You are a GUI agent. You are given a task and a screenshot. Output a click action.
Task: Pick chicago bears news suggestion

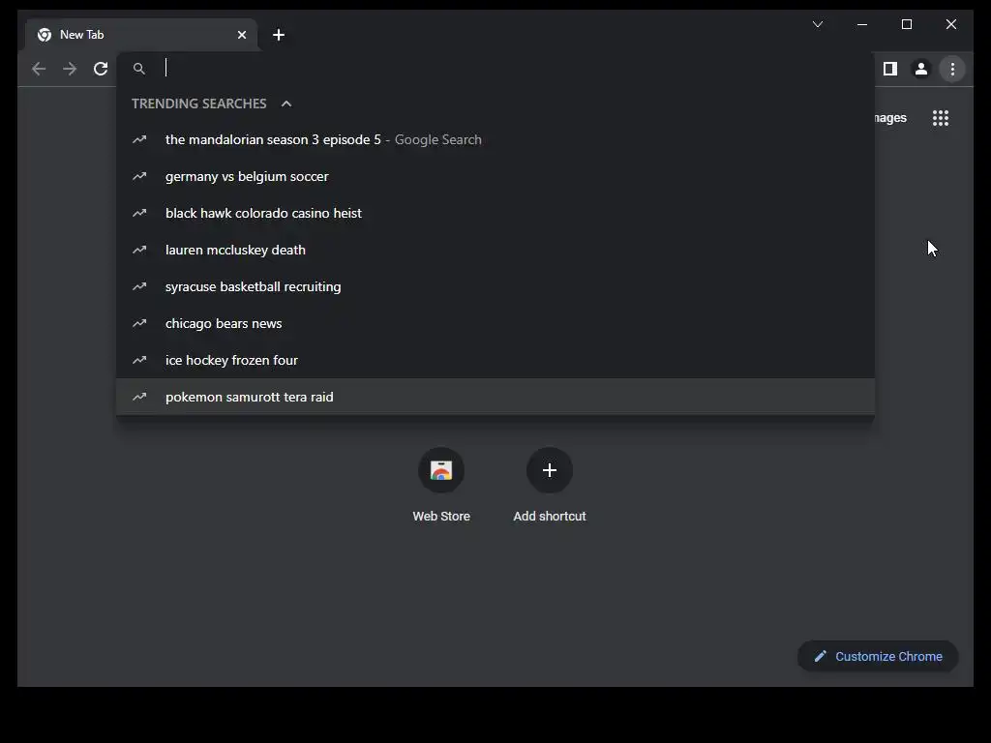pos(495,323)
